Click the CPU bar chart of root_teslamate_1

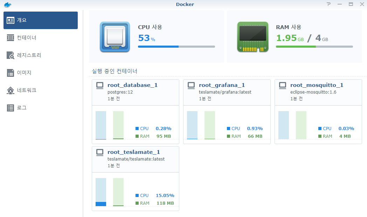tap(101, 192)
